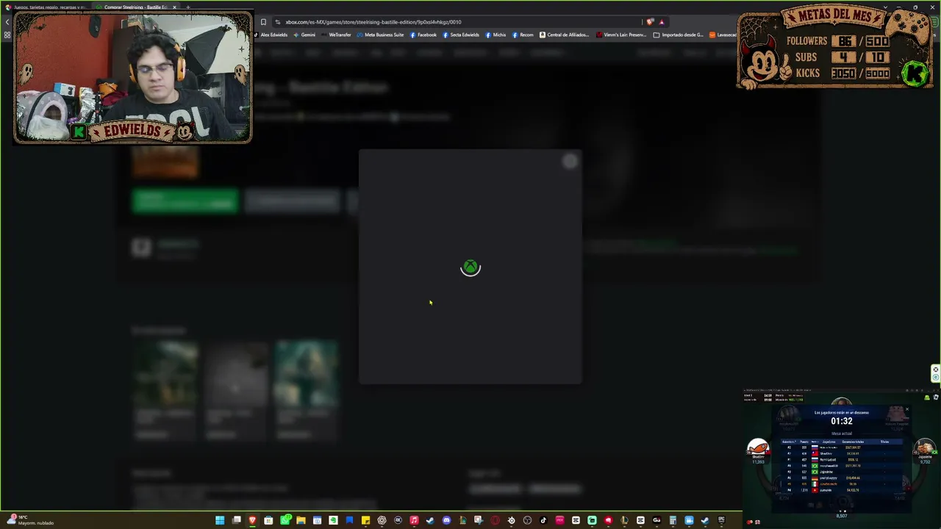This screenshot has height=529, width=941.
Task: Open the Vimm's Lair bookmark
Action: coord(621,35)
